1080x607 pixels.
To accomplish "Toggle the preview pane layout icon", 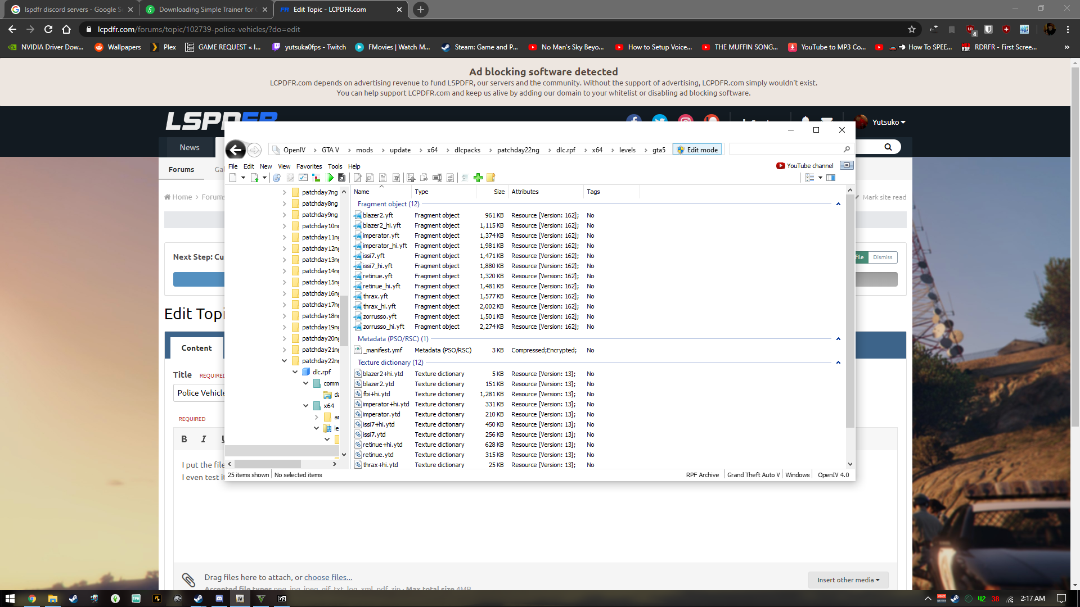I will 831,178.
